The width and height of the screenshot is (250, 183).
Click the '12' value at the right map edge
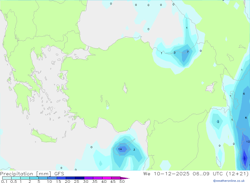(x=248, y=142)
